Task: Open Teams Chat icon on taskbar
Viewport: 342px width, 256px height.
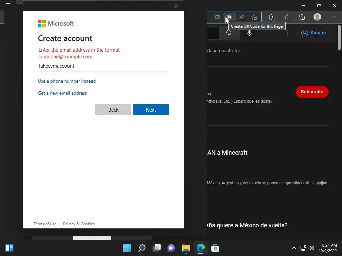Action: (171, 248)
